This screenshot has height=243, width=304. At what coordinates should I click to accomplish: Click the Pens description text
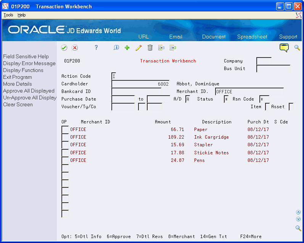tap(199, 160)
